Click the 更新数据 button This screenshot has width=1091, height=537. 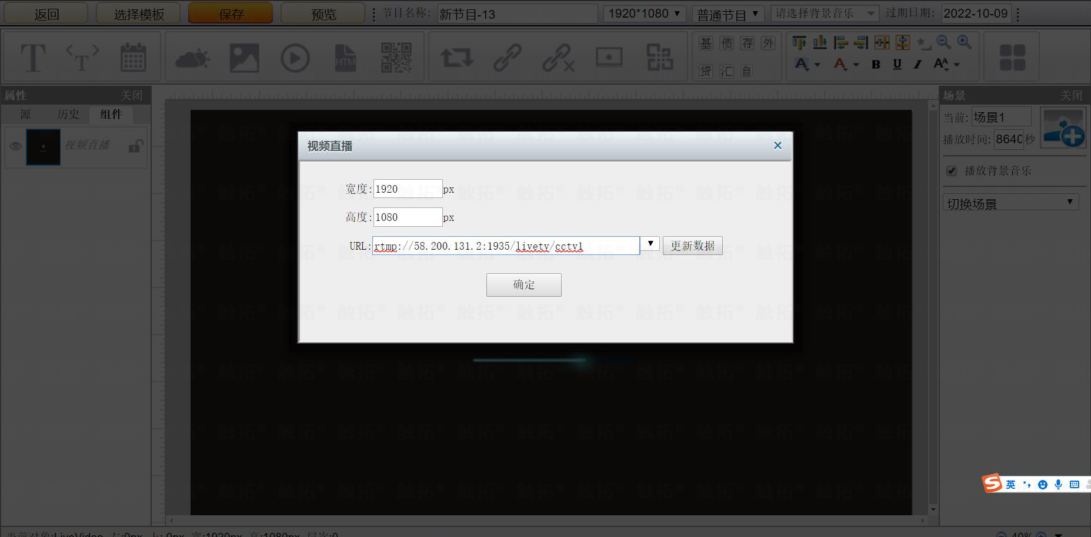pos(692,246)
